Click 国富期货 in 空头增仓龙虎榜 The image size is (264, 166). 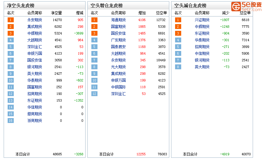click(x=118, y=27)
